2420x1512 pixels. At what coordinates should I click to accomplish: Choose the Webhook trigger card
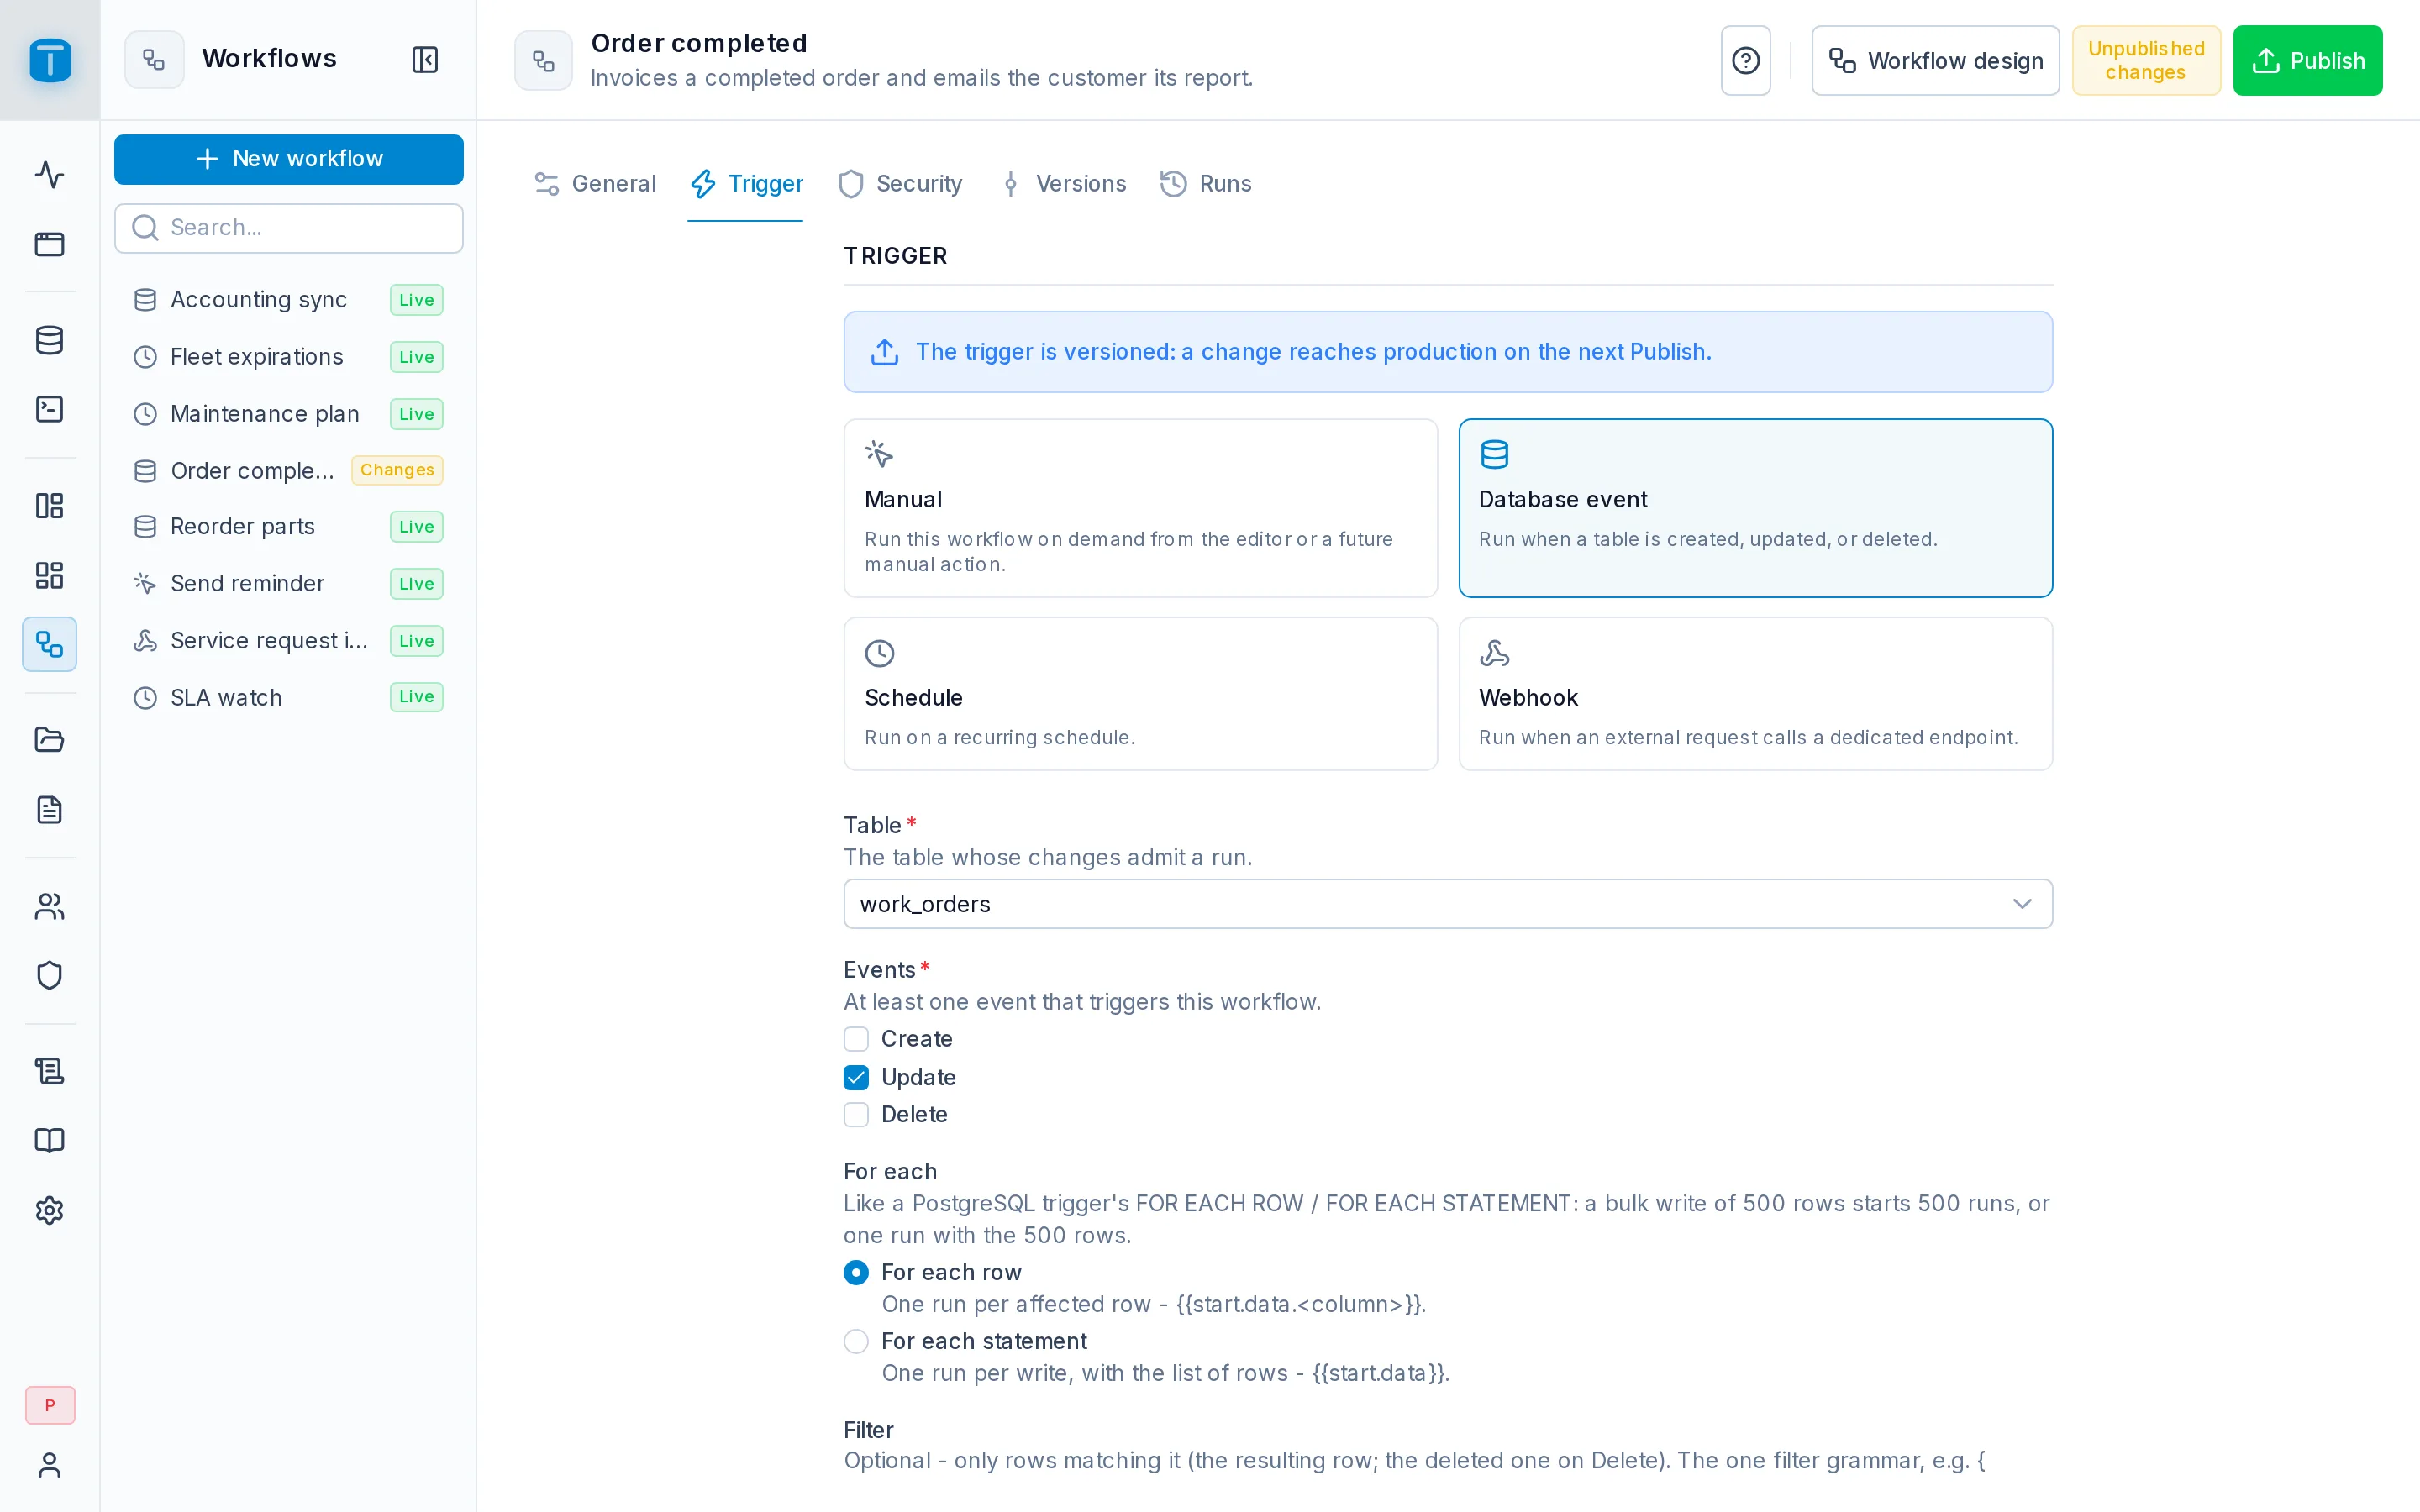pyautogui.click(x=1755, y=694)
